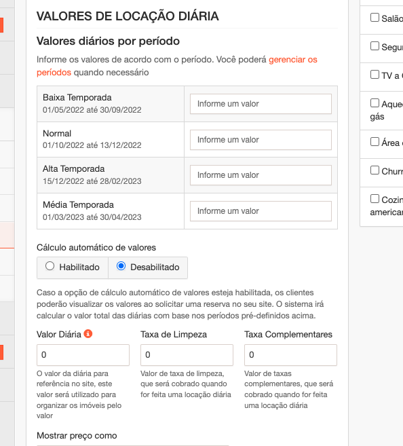Click the Baixa Temporada value field
Screen dimensions: 403x446
pyautogui.click(x=261, y=104)
